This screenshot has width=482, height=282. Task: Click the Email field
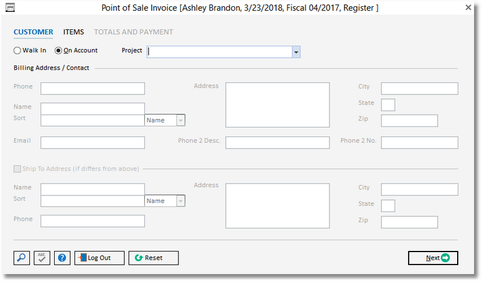pos(93,143)
